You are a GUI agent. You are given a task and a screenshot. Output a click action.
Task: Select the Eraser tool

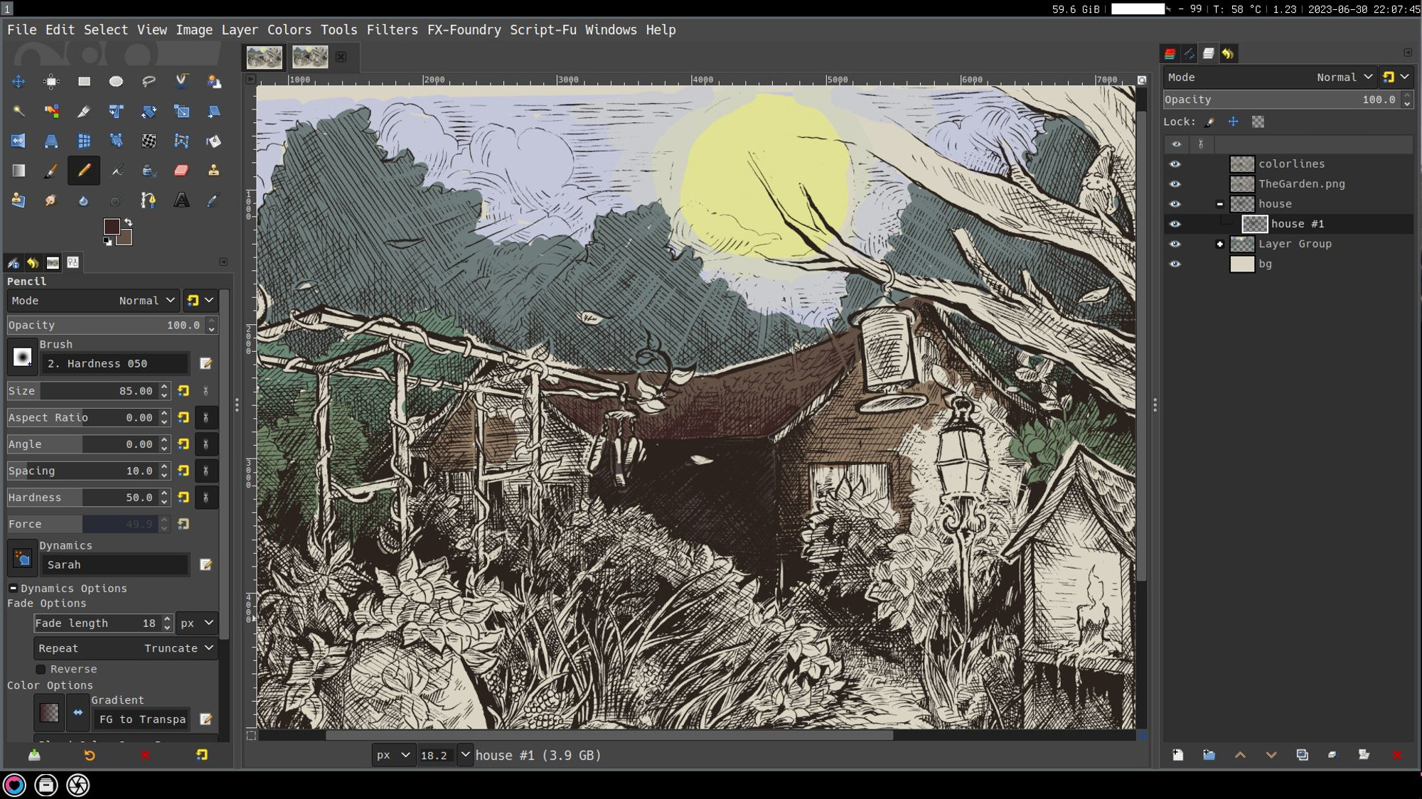pyautogui.click(x=181, y=171)
